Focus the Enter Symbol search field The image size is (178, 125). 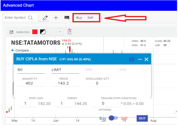click(x=20, y=18)
